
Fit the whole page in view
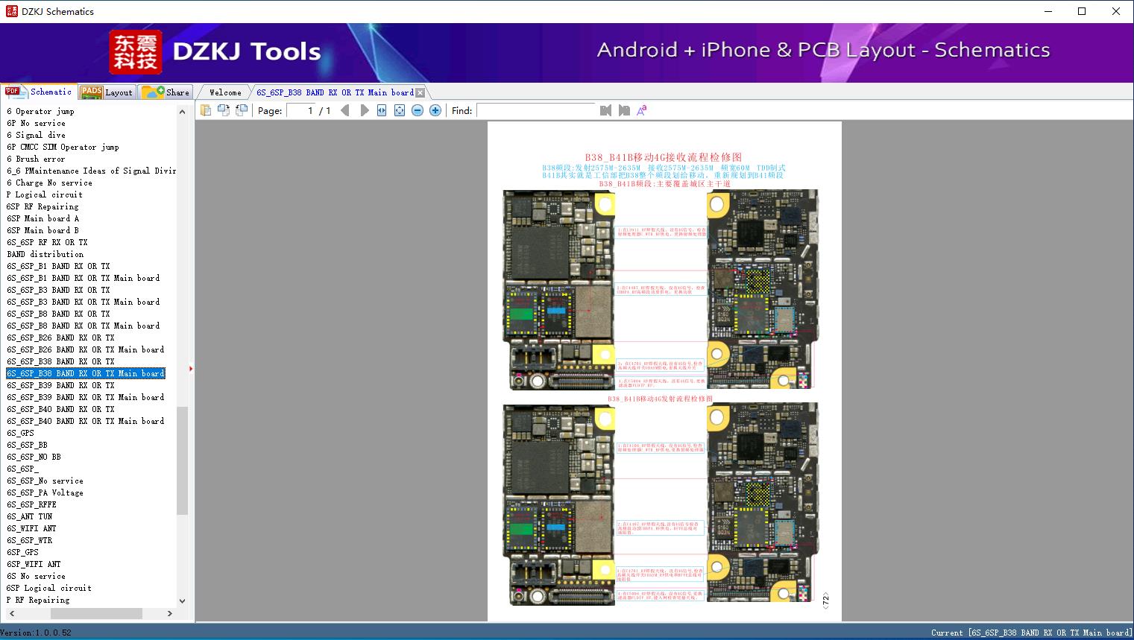[400, 110]
